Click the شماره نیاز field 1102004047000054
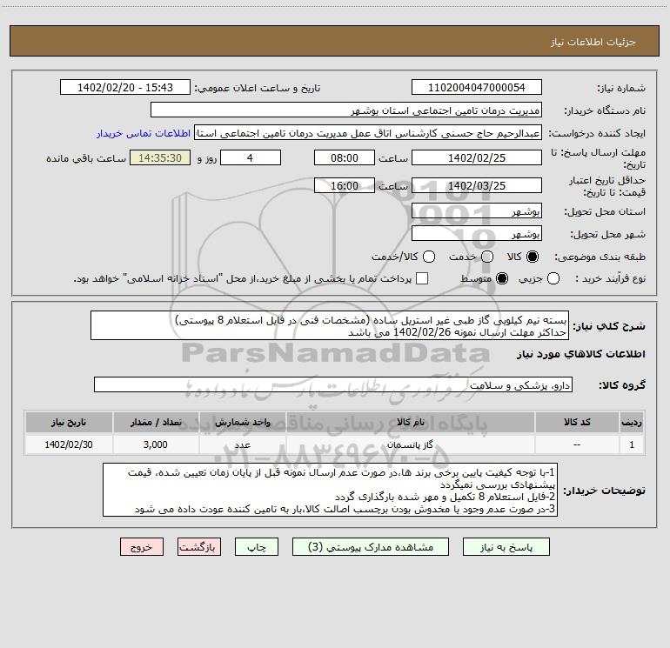The height and width of the screenshot is (648, 670). pyautogui.click(x=477, y=87)
